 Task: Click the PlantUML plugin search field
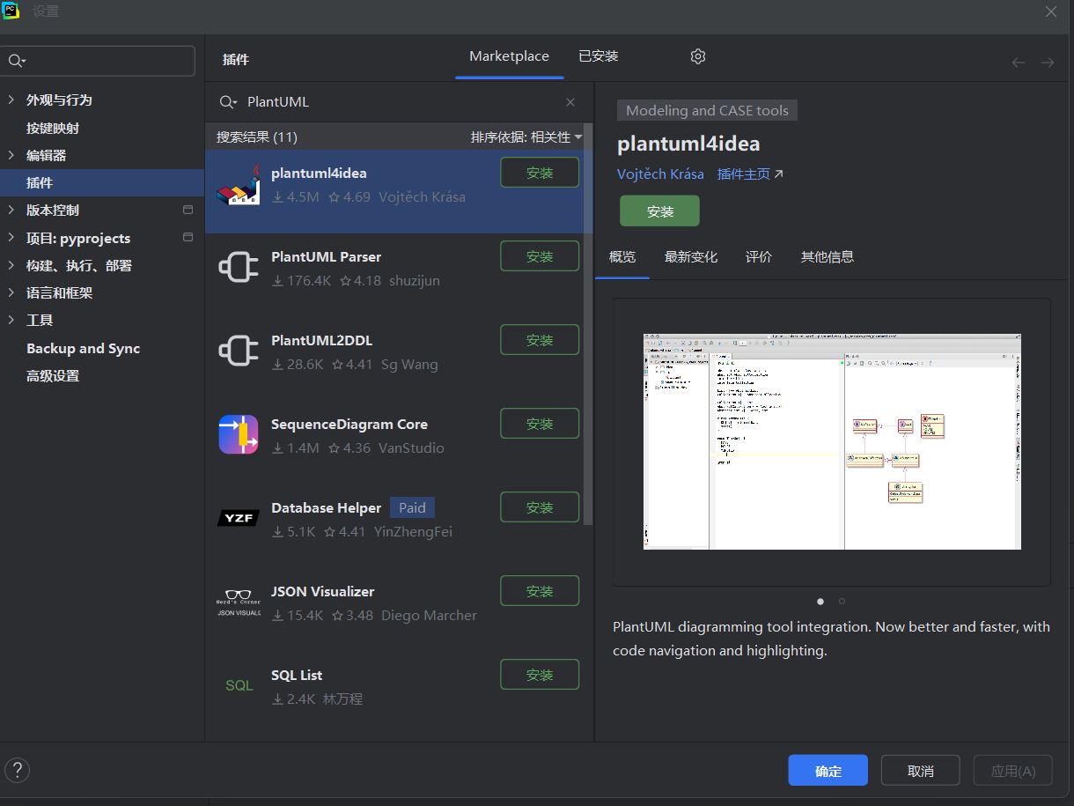401,102
